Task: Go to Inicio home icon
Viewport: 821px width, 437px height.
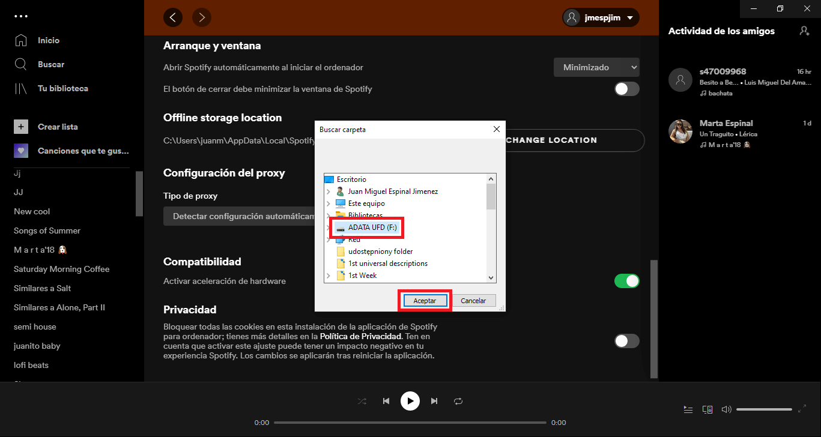Action: pos(21,40)
